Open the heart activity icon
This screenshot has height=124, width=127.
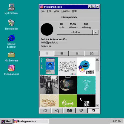(81, 111)
